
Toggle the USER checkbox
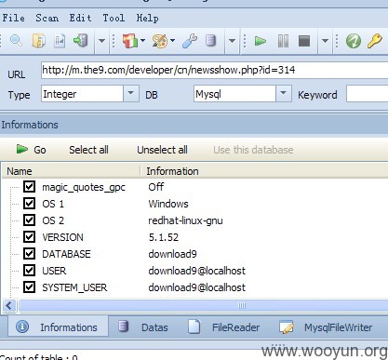coord(29,271)
